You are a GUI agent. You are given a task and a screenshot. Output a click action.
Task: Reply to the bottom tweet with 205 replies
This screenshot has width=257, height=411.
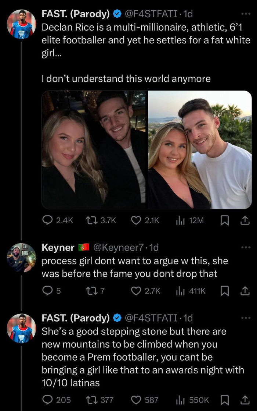tap(48, 399)
